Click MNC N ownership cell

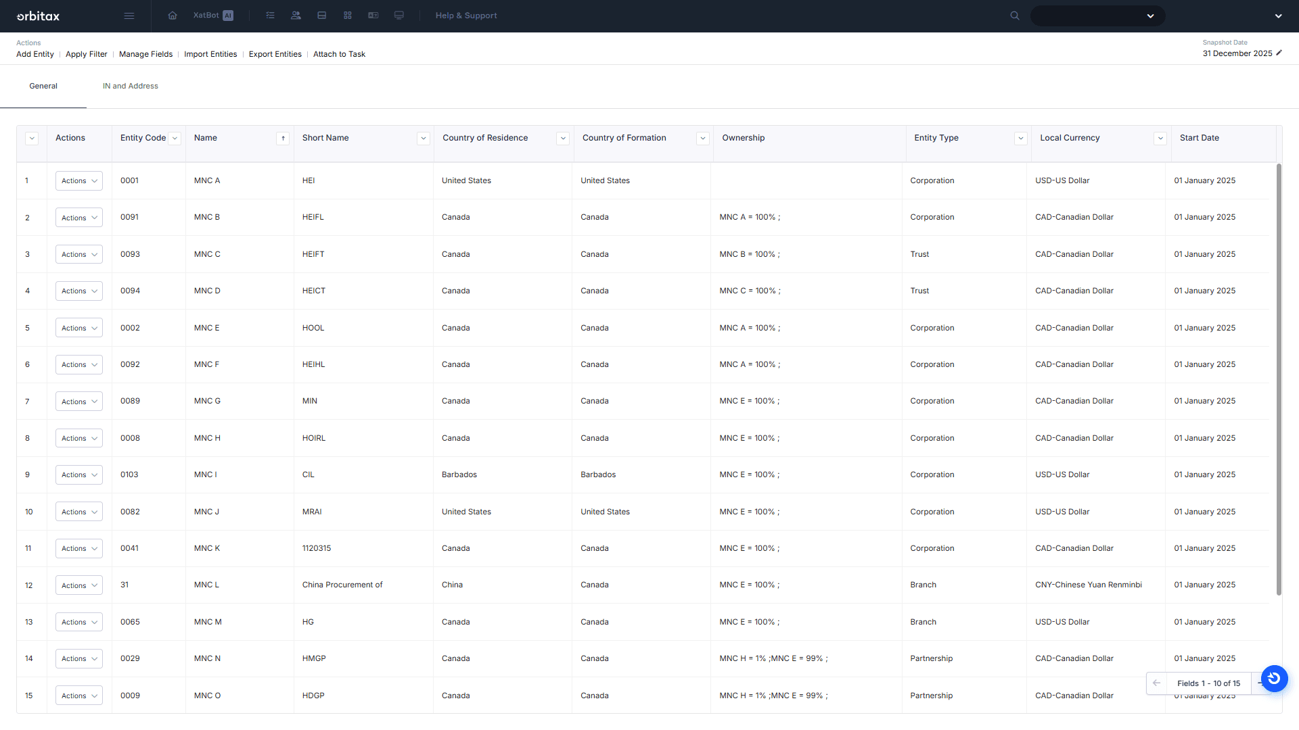[773, 658]
